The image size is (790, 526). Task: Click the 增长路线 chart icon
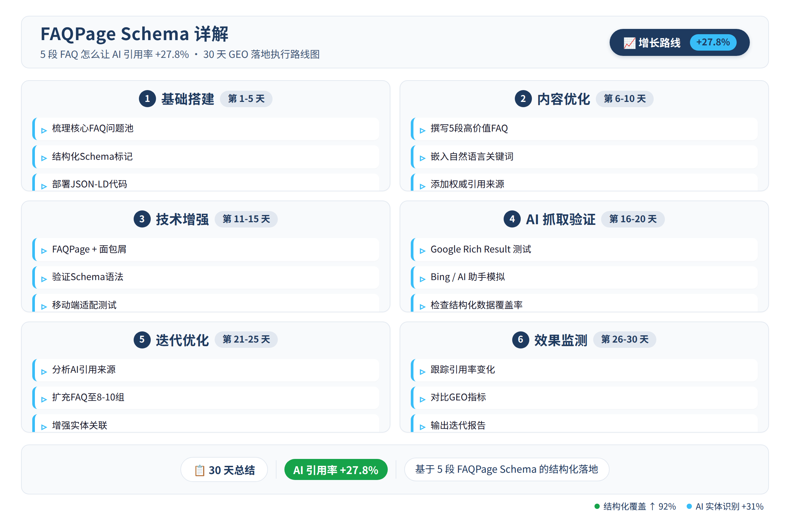[x=629, y=43]
